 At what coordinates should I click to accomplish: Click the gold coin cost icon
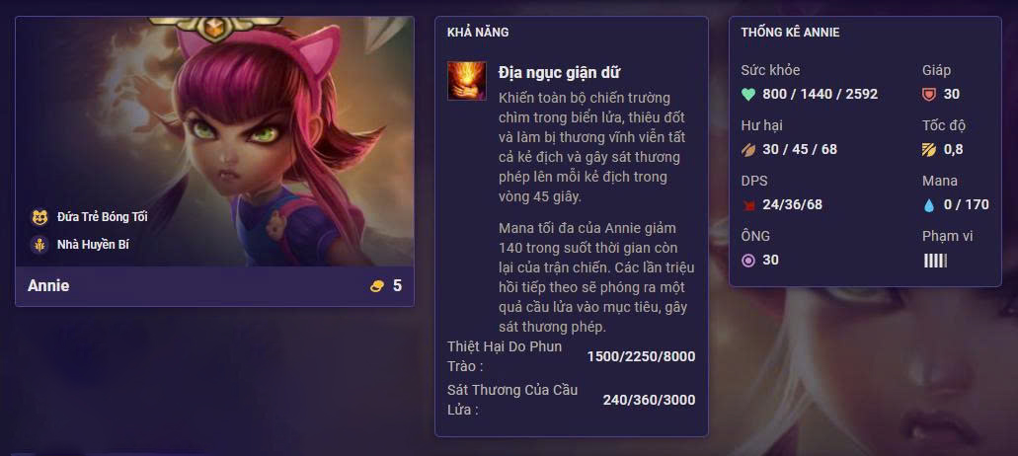pyautogui.click(x=377, y=286)
